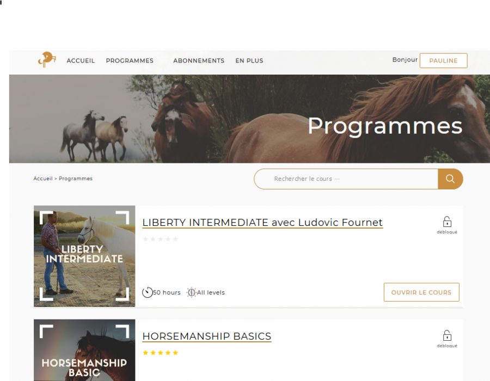Select the Liberty Intermediate course thumbnail
The image size is (490, 381).
tap(84, 256)
